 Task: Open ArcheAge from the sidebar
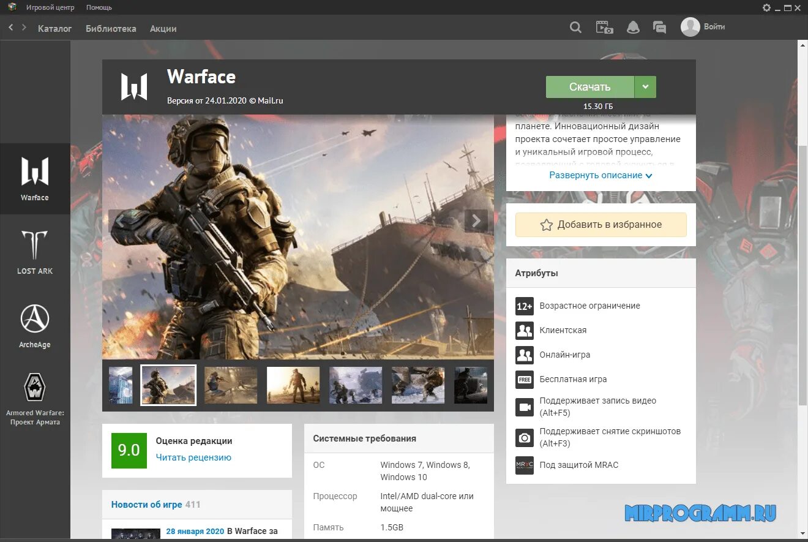click(x=35, y=325)
